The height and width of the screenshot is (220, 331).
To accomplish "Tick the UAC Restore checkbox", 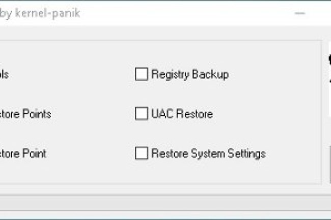I will pos(141,114).
